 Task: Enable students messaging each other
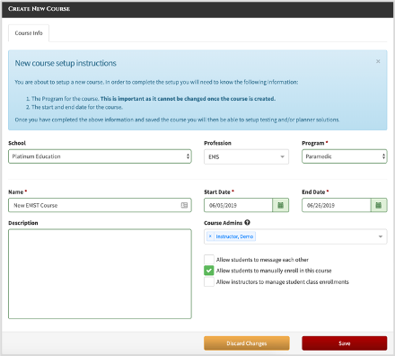209,260
